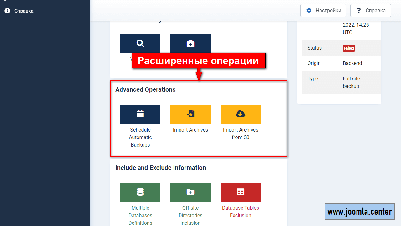The height and width of the screenshot is (226, 401).
Task: Click the Off-site Directories Inclusion label
Action: [190, 215]
